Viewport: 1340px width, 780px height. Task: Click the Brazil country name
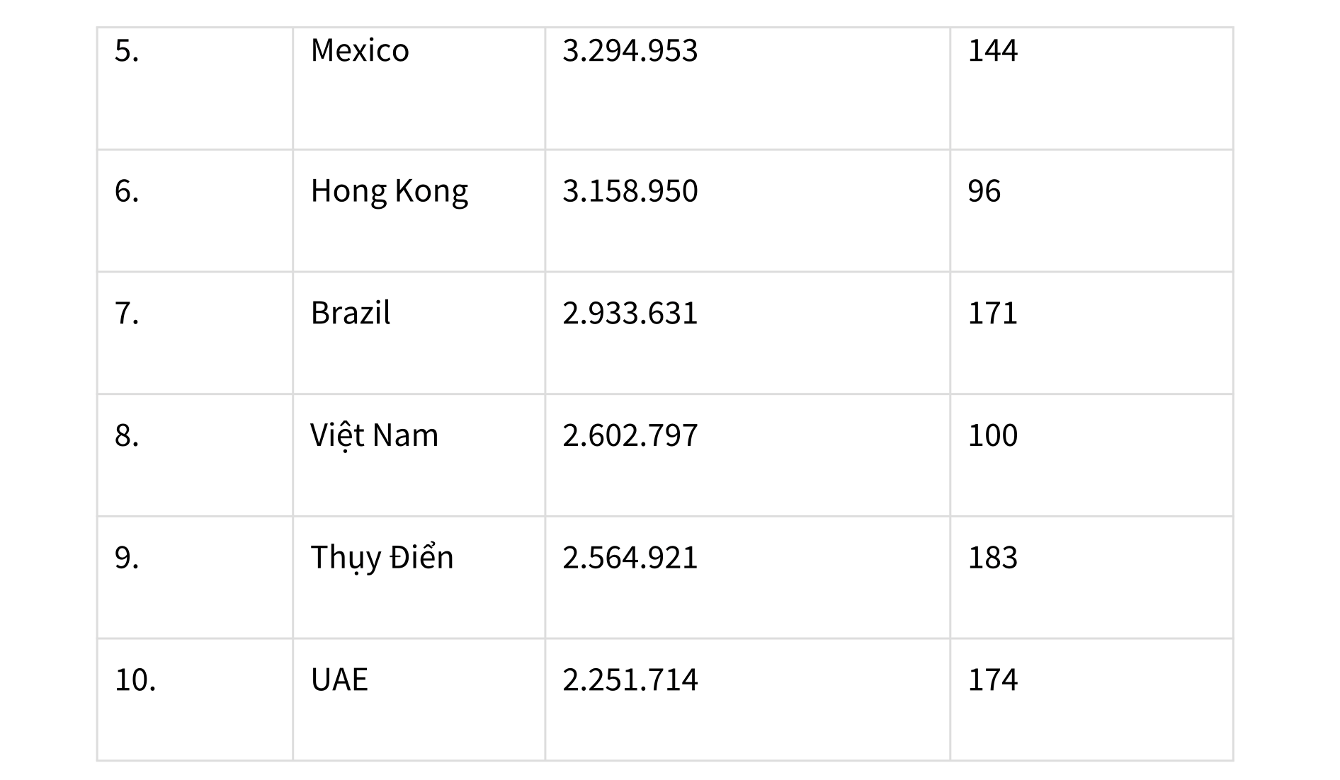[x=350, y=314]
